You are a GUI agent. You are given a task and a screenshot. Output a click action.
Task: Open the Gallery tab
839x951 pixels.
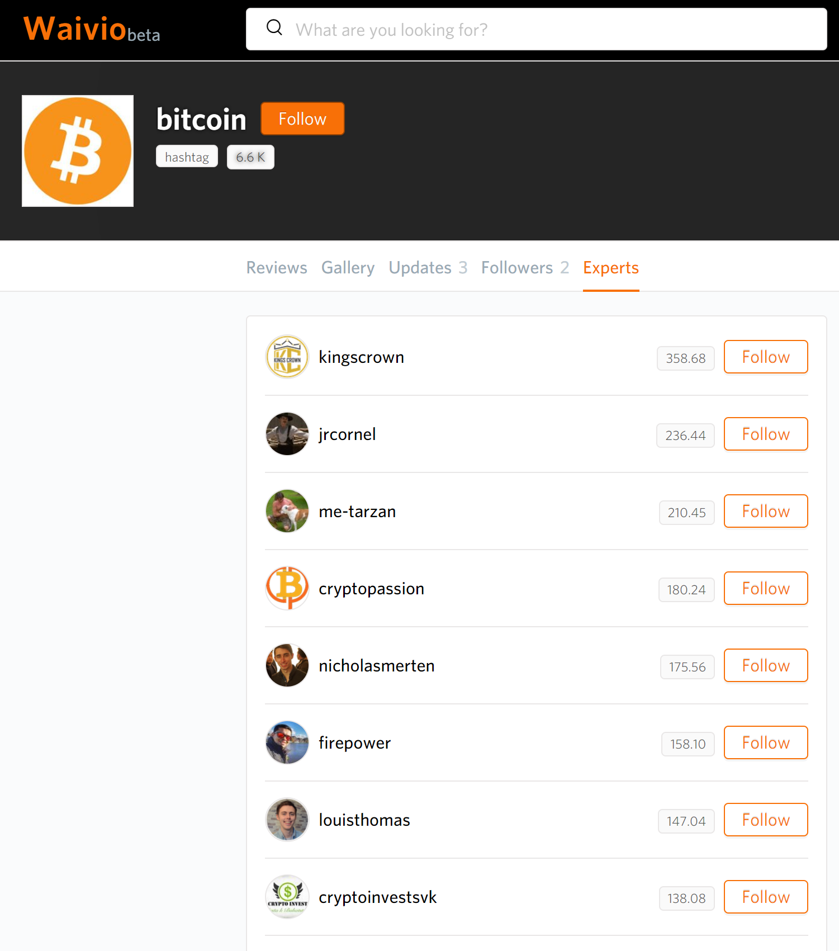348,268
